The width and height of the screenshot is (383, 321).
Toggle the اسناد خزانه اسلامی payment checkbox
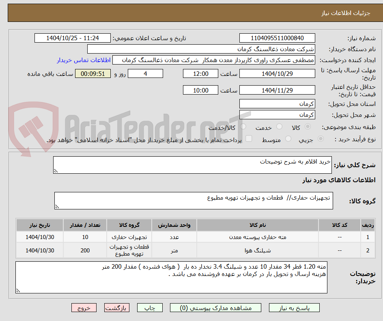(x=249, y=138)
